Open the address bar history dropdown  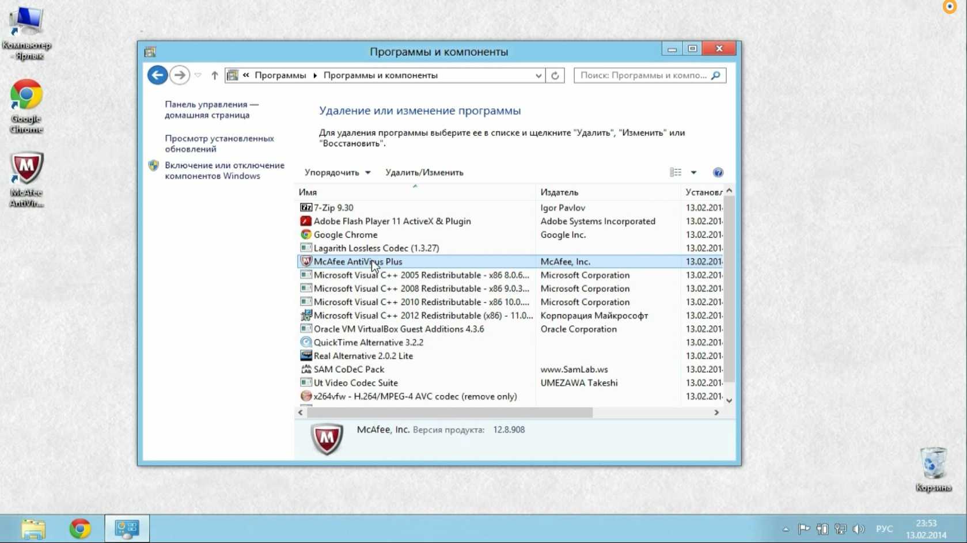pos(538,75)
